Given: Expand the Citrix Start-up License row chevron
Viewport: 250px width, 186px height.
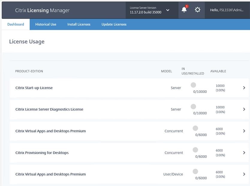Looking at the screenshot, I should tap(244, 88).
